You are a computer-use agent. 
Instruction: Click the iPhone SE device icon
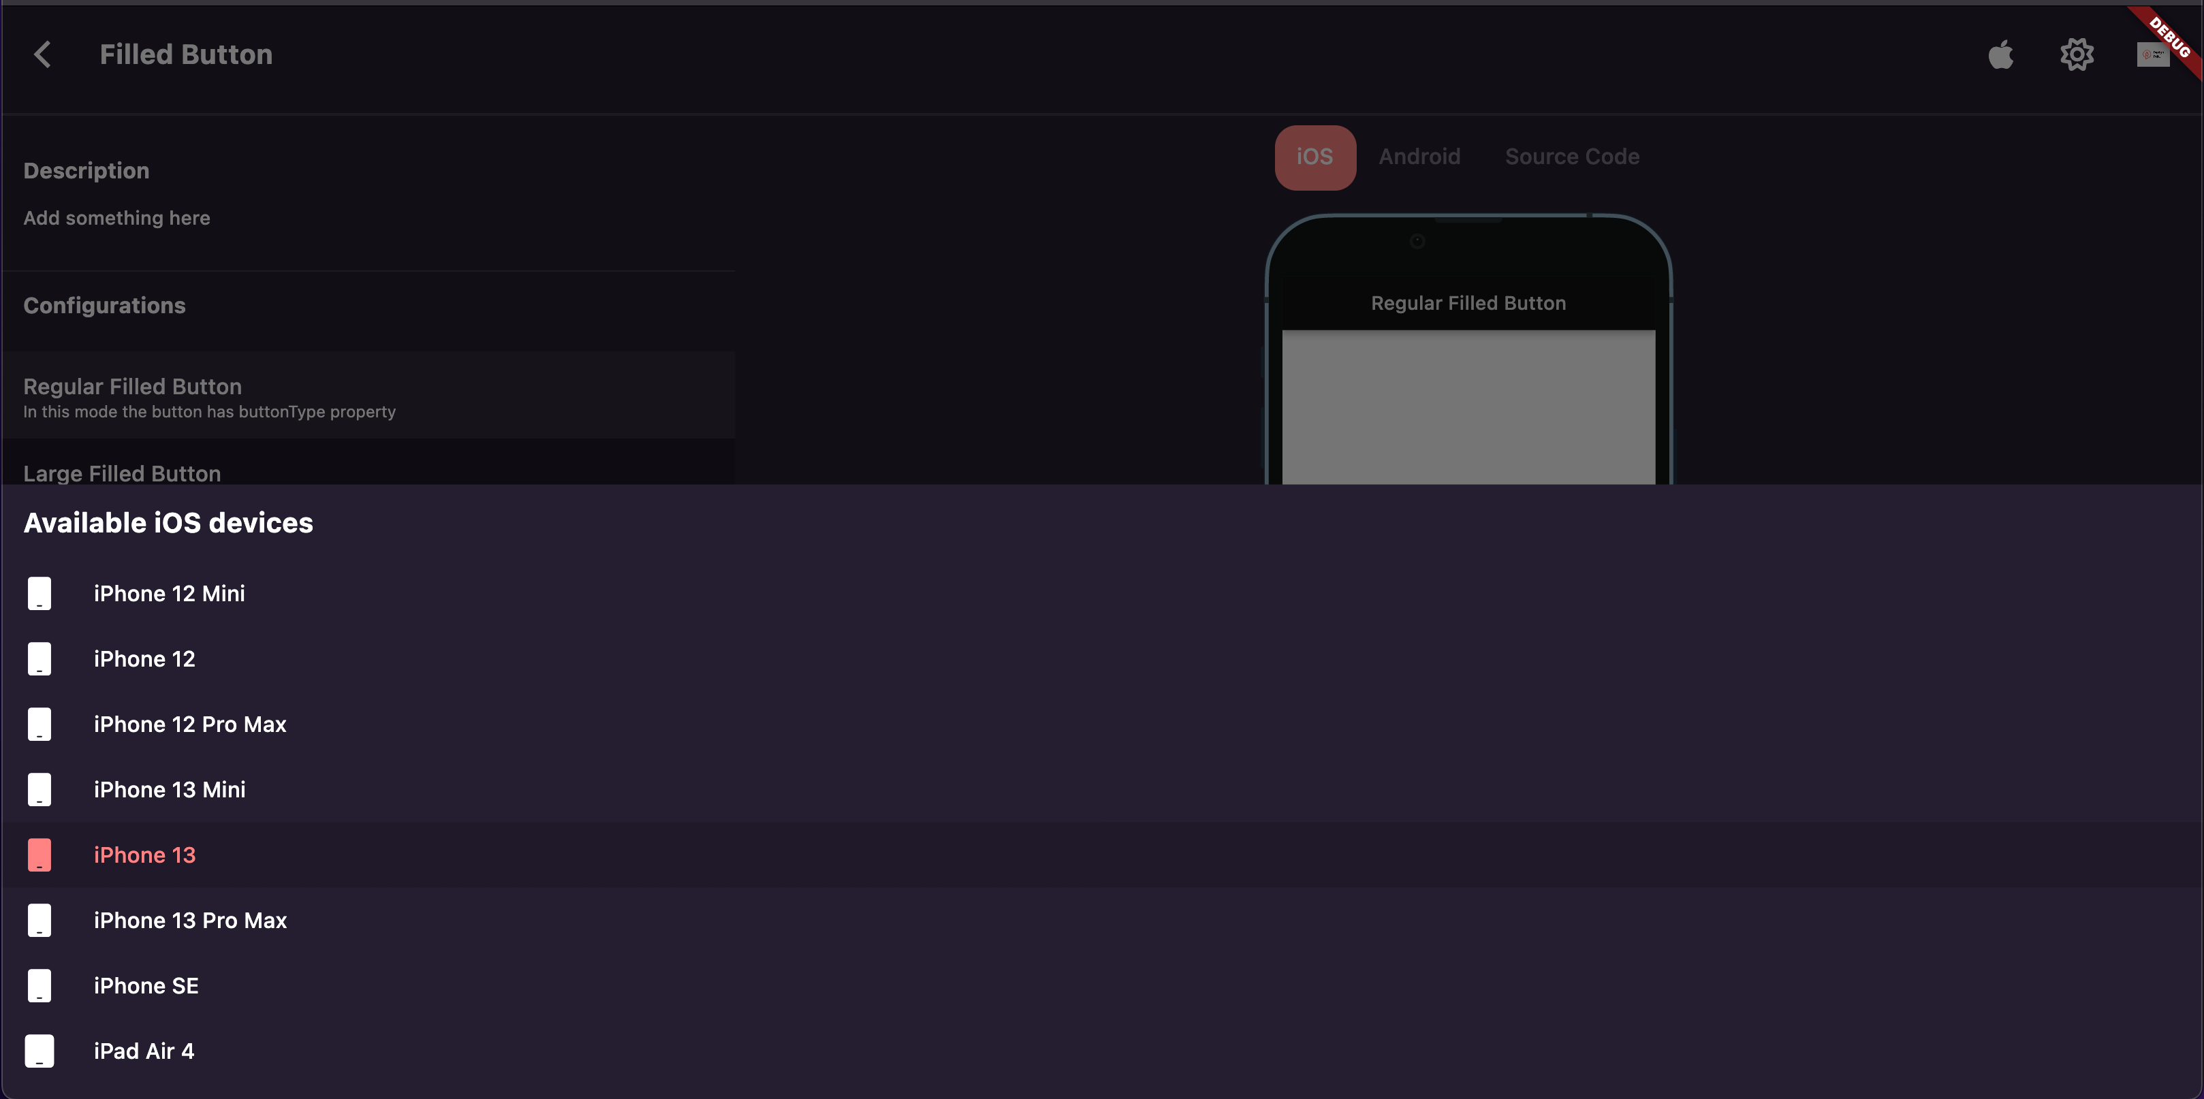[x=40, y=985]
